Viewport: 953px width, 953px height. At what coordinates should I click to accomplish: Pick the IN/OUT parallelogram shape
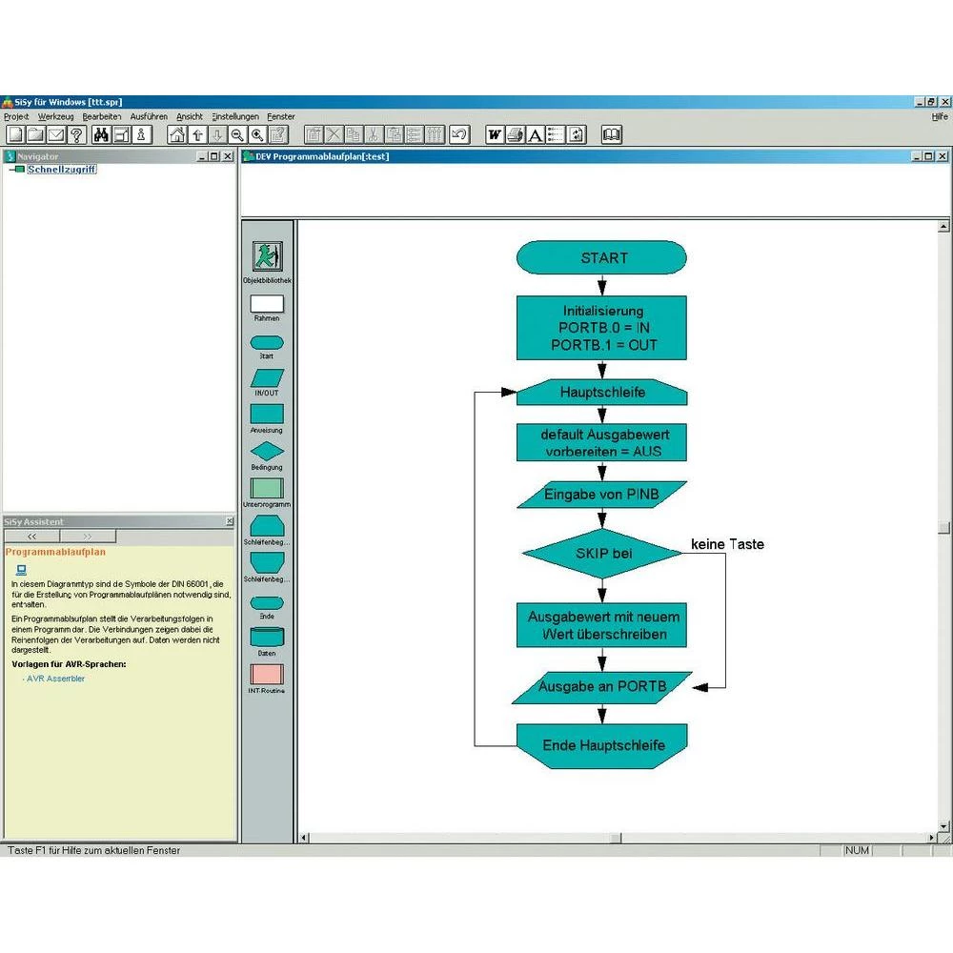coord(267,377)
